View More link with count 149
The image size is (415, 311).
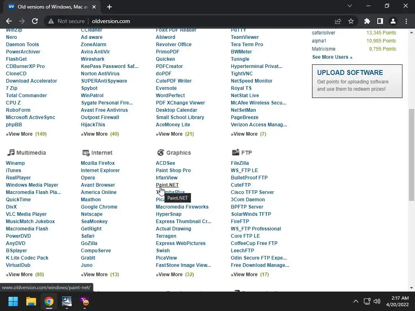(26, 134)
